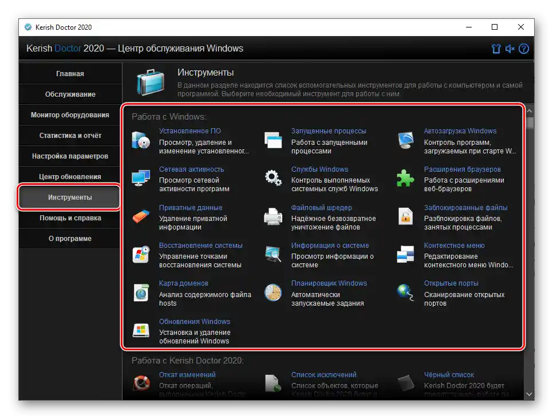This screenshot has width=553, height=419.
Task: Open Настройка параметров section
Action: (70, 156)
